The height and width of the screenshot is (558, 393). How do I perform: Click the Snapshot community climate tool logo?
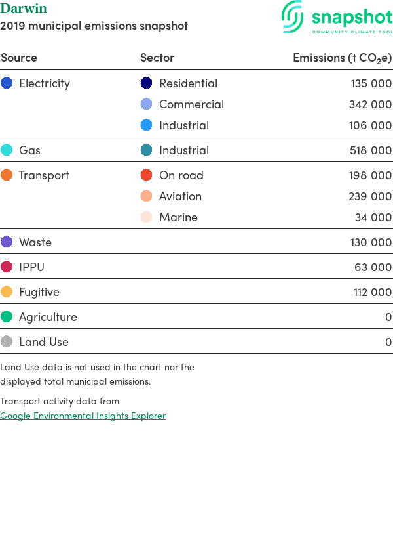(337, 17)
